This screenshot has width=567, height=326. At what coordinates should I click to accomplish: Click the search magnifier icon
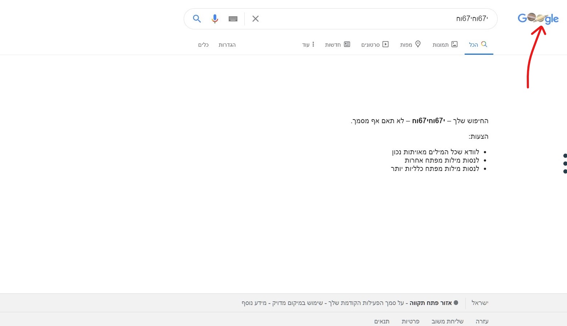click(197, 18)
